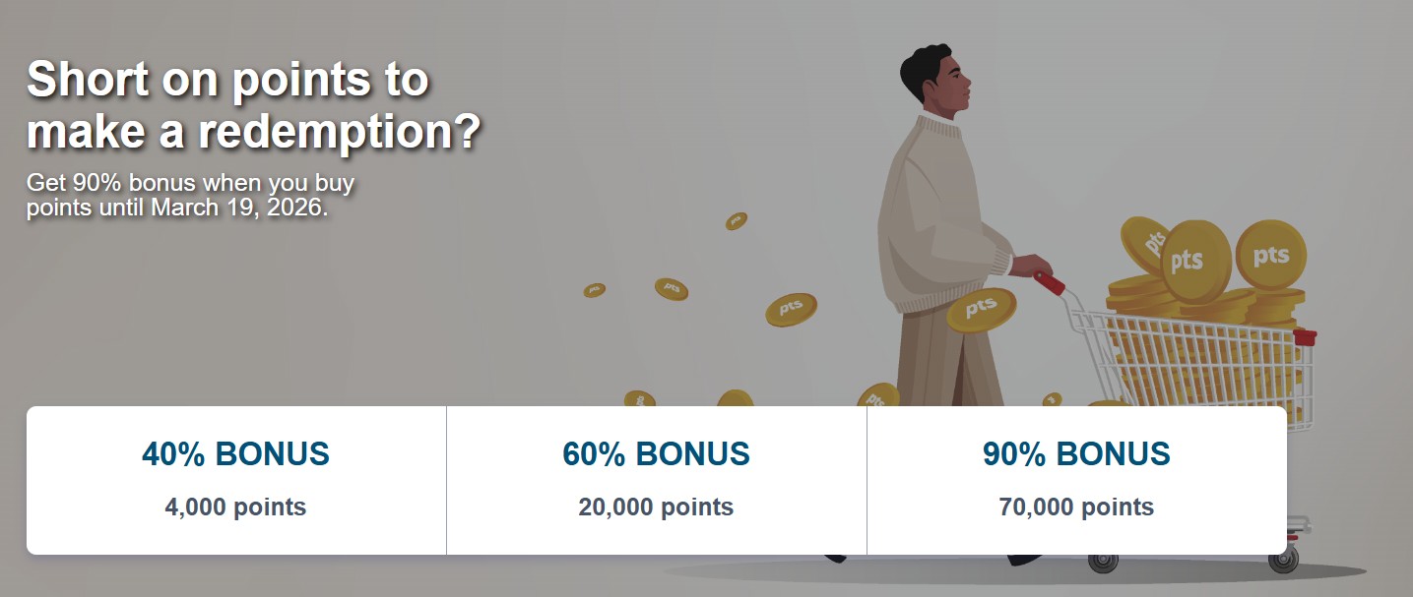Image resolution: width=1413 pixels, height=597 pixels.
Task: Click the tiny coin floating highest above the others
Action: (737, 221)
